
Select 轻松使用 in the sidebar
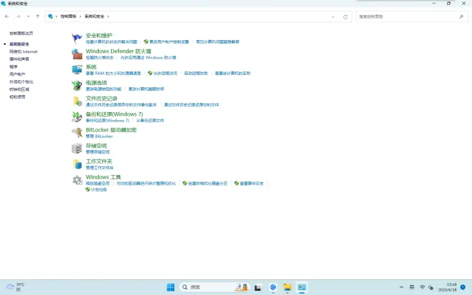pos(17,97)
